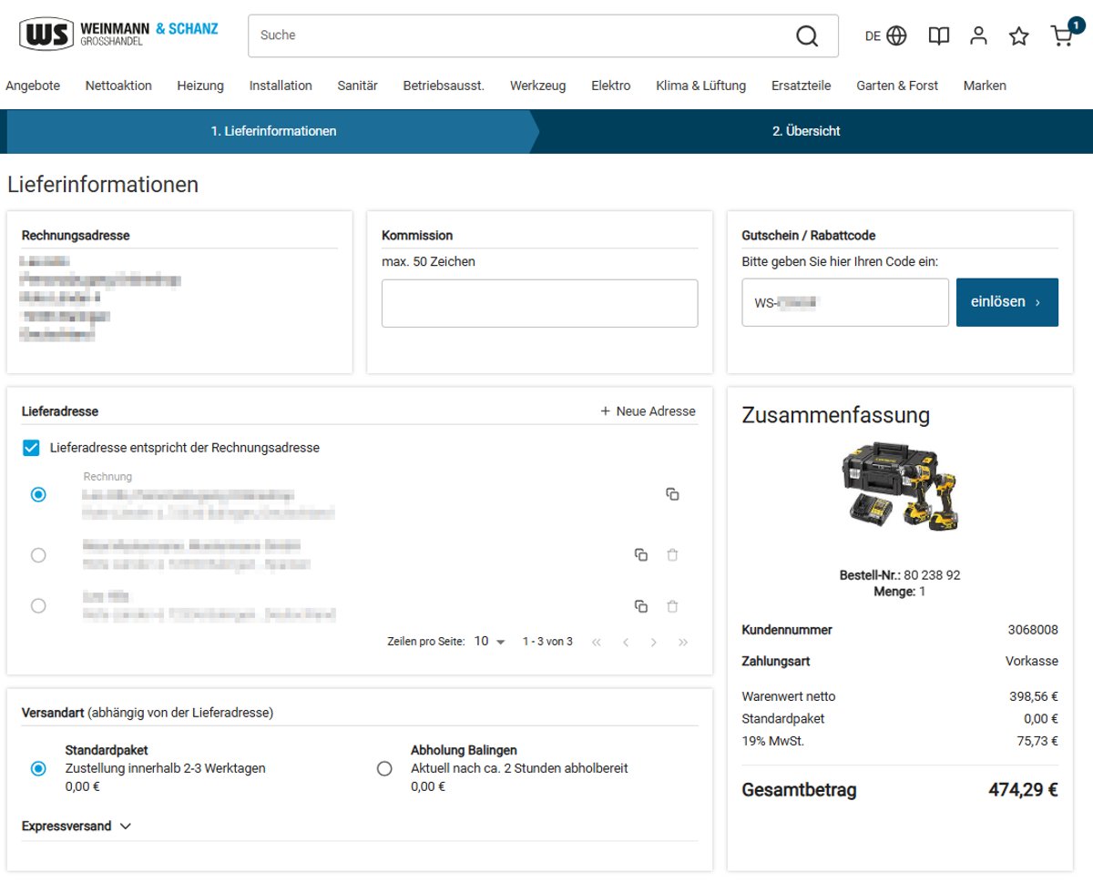The image size is (1093, 882).
Task: Delete the middle delivery address entry
Action: 672,554
